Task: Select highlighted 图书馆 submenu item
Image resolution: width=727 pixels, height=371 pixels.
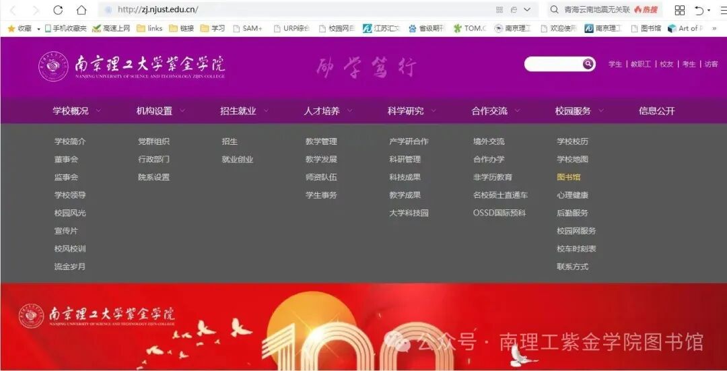Action: coord(568,177)
